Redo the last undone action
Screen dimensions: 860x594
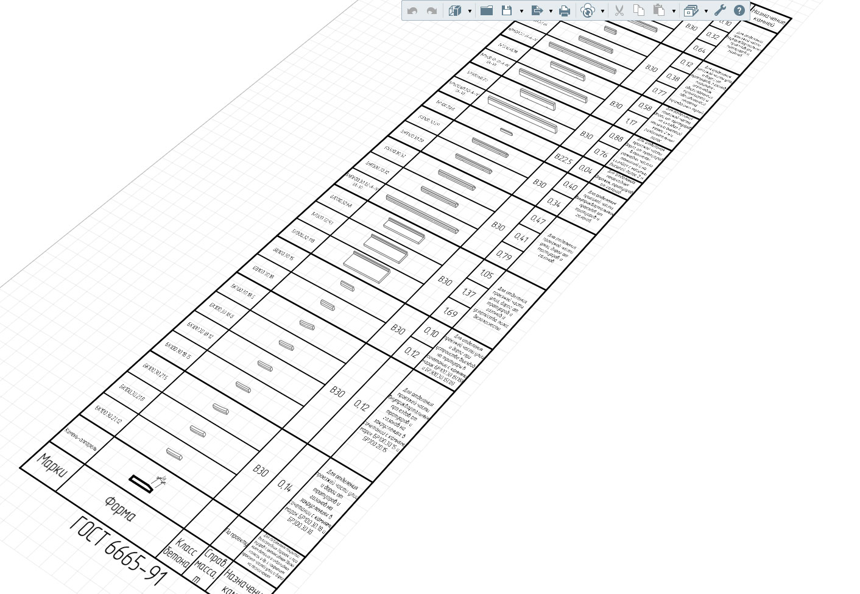pyautogui.click(x=432, y=10)
